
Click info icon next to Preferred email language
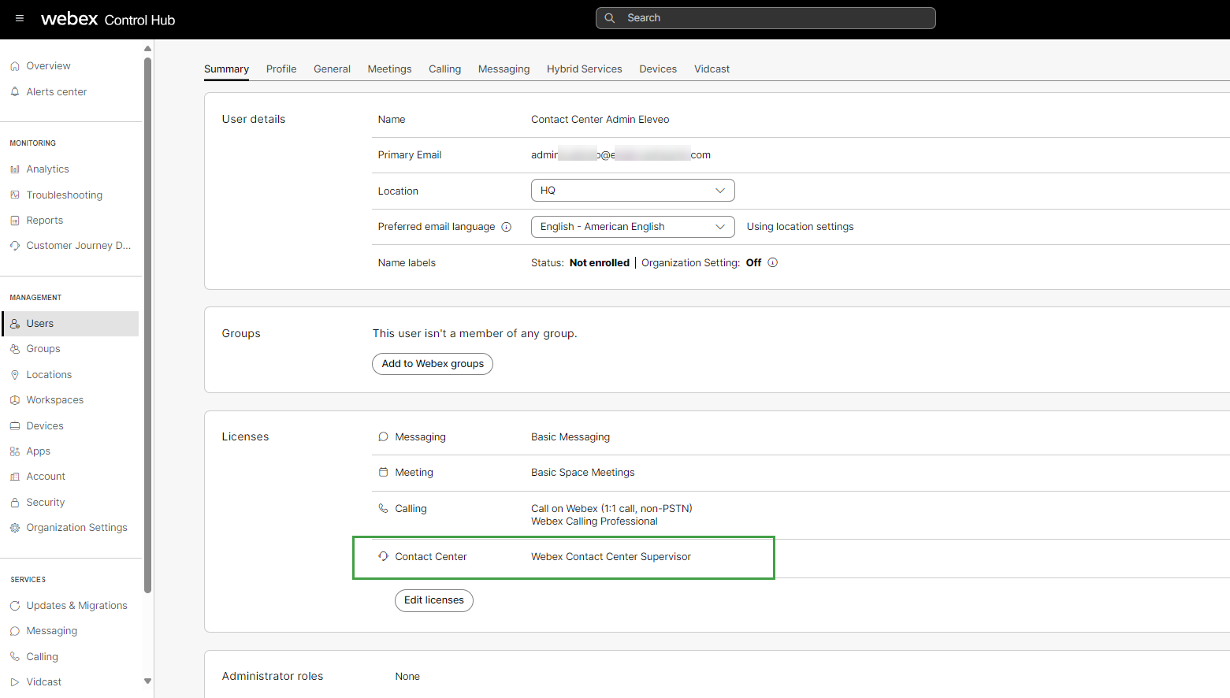point(507,227)
